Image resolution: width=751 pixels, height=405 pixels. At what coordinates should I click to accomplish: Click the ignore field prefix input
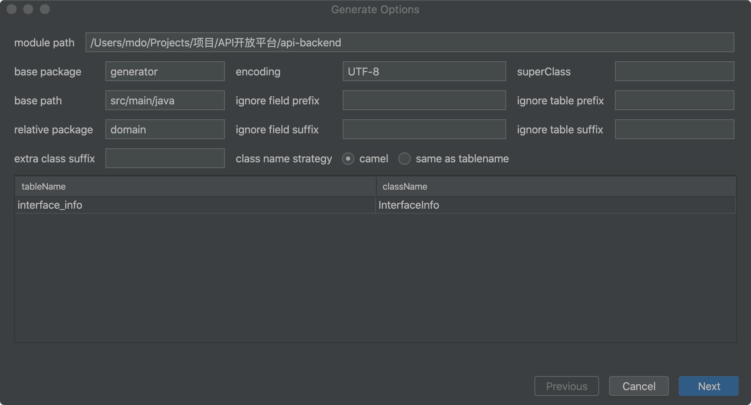click(424, 101)
